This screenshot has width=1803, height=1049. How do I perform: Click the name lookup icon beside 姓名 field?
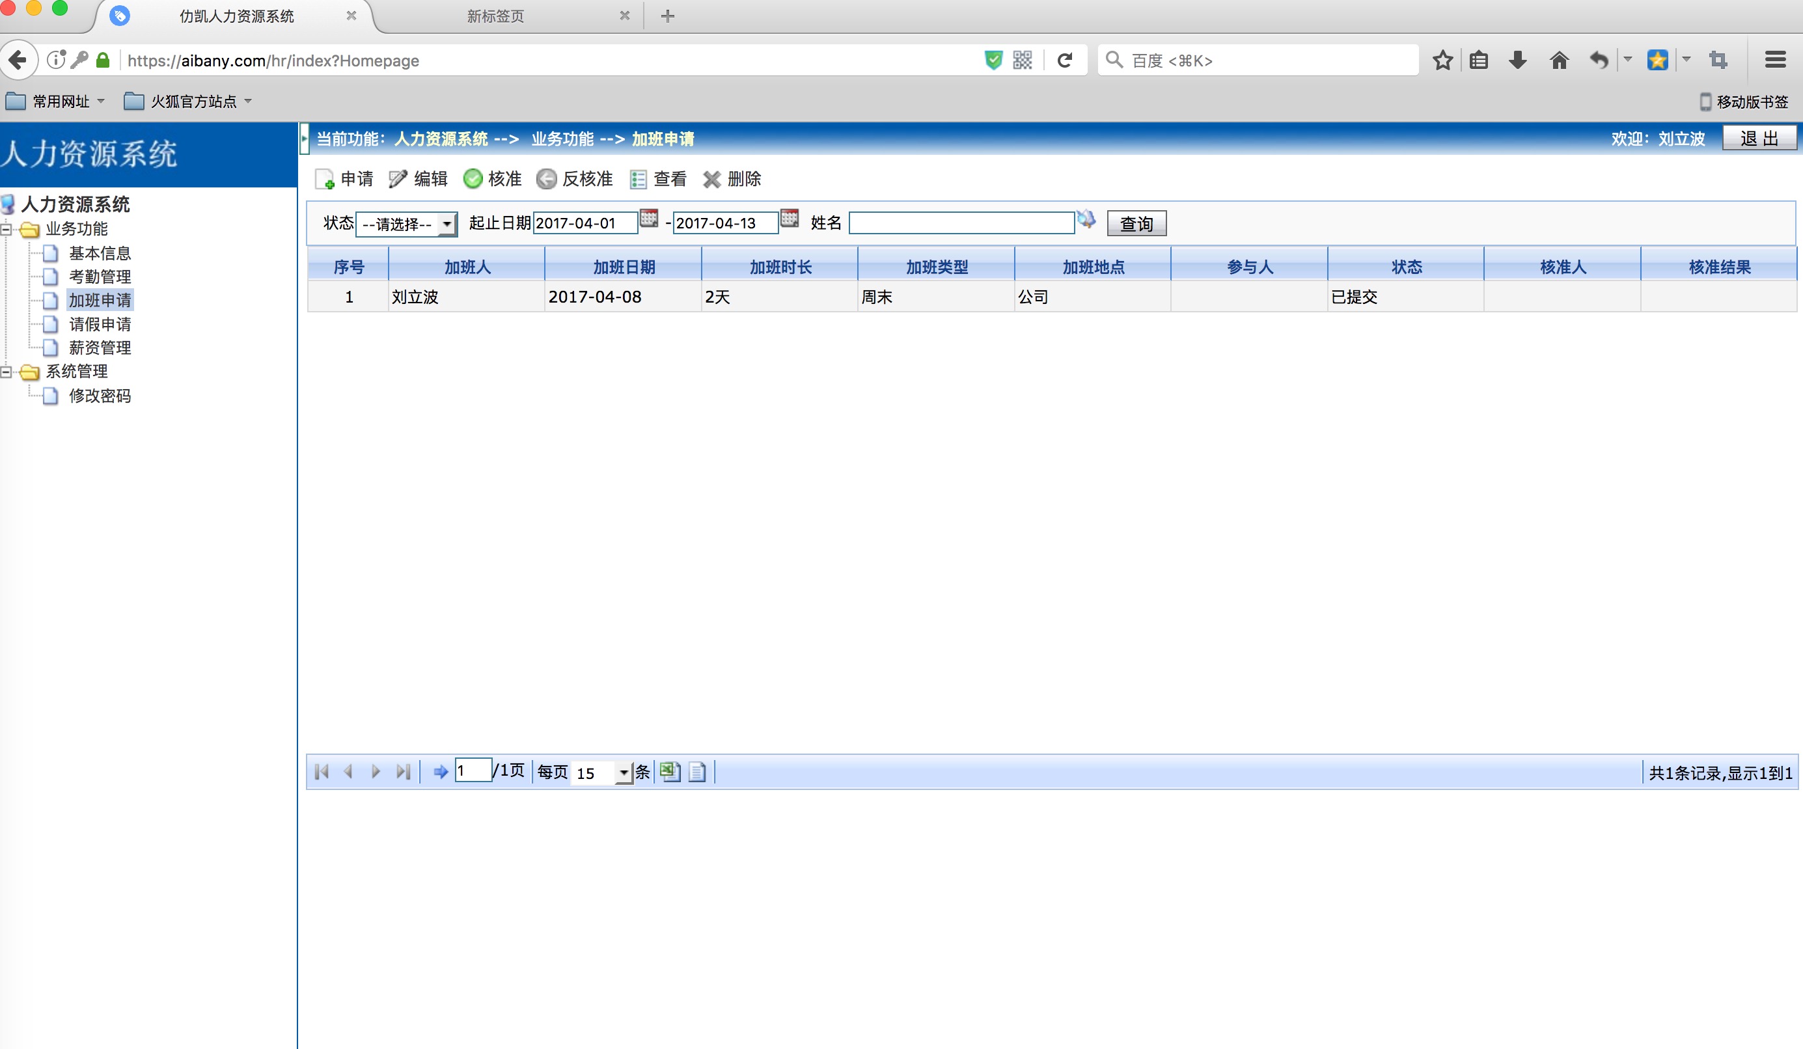point(1085,219)
